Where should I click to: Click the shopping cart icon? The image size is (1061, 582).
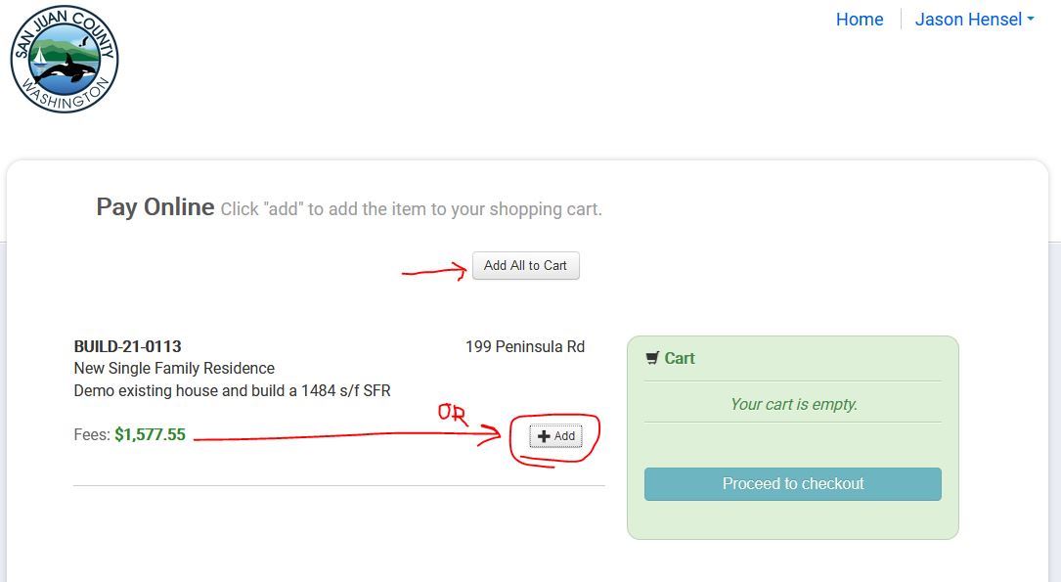[652, 358]
